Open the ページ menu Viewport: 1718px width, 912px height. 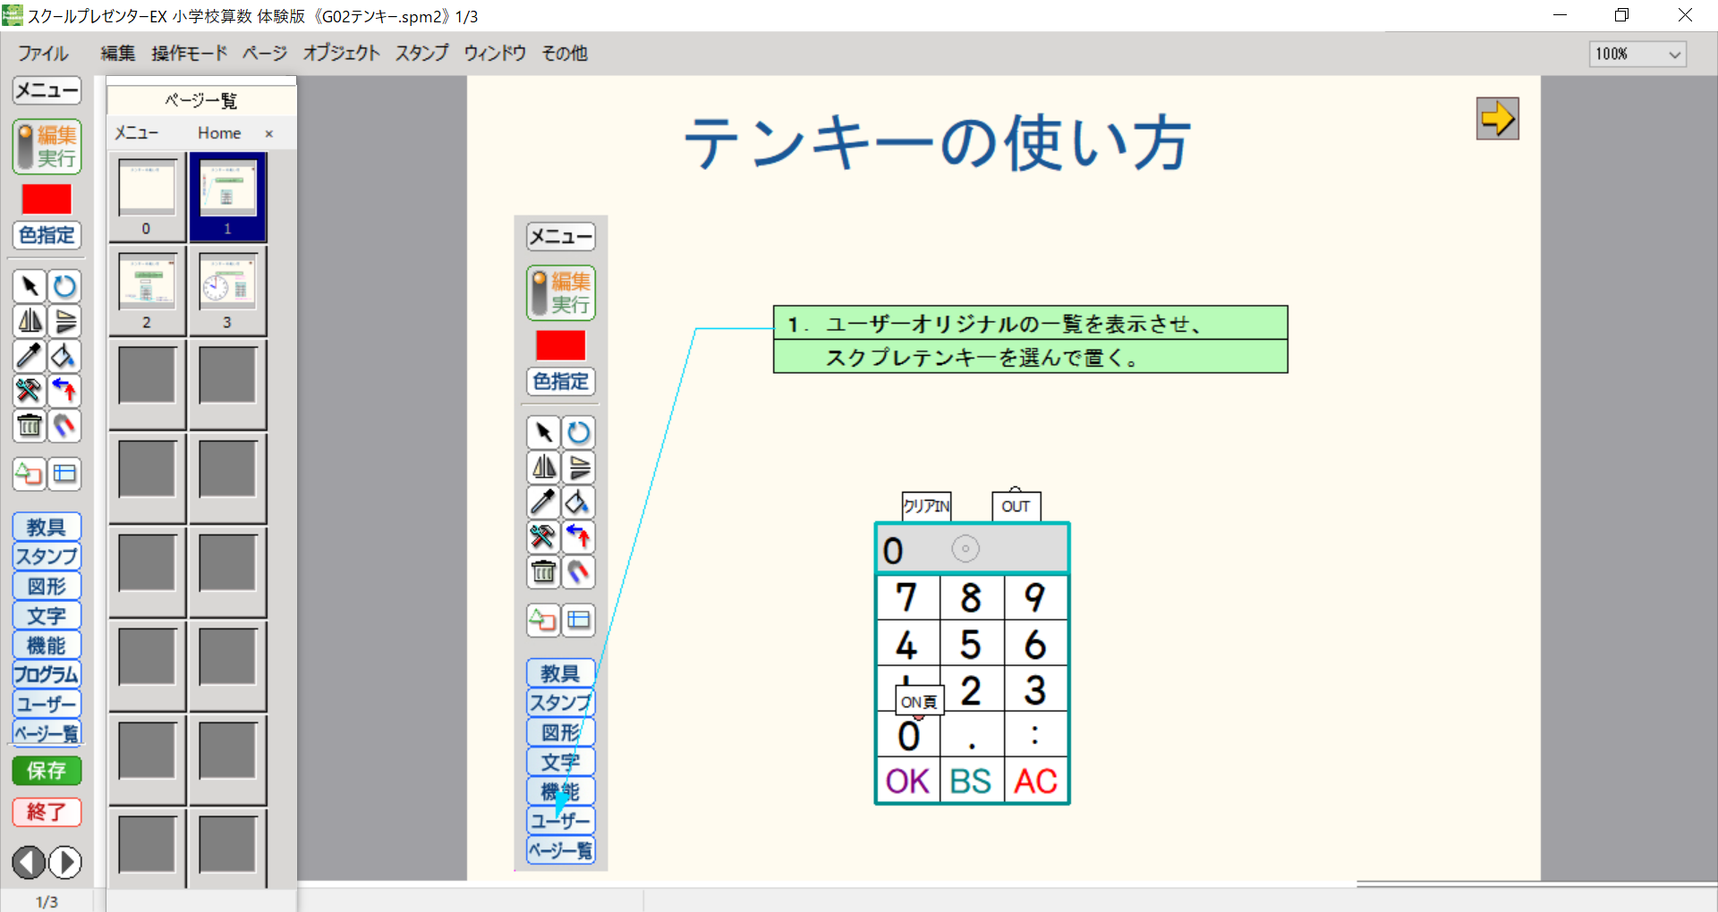(265, 54)
